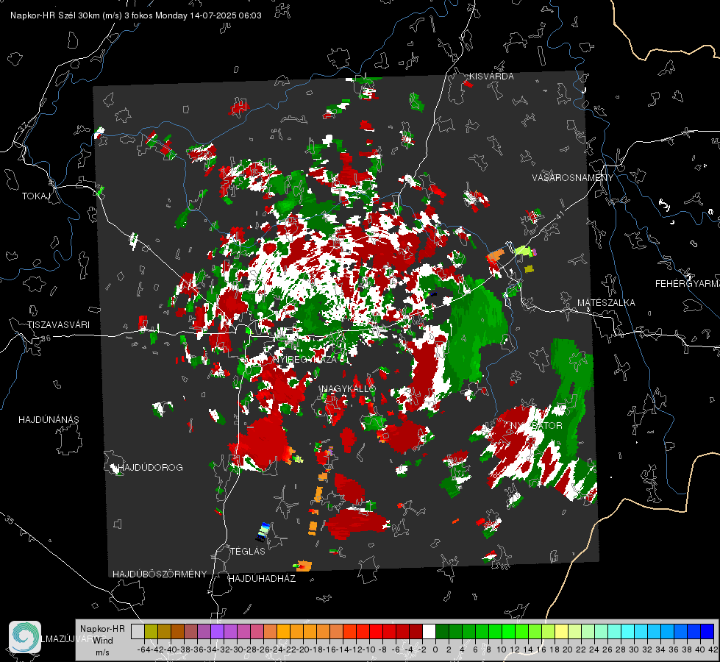Pick the yellow swatch between 18 and 20
This screenshot has height=662, width=720.
(x=561, y=632)
